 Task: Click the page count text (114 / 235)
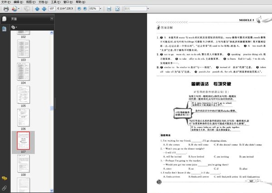65,9
